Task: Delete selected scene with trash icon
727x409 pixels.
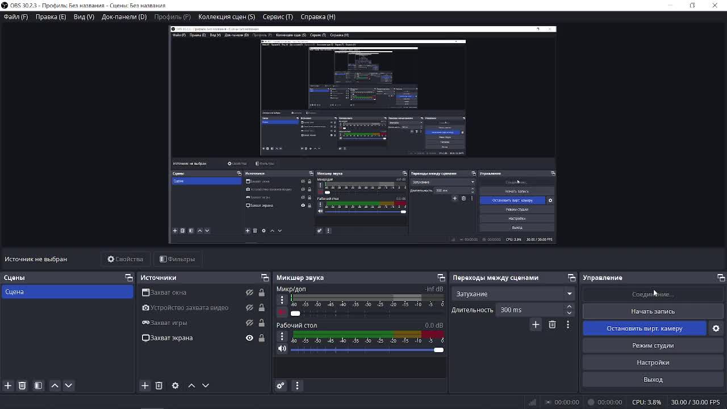Action: click(22, 386)
